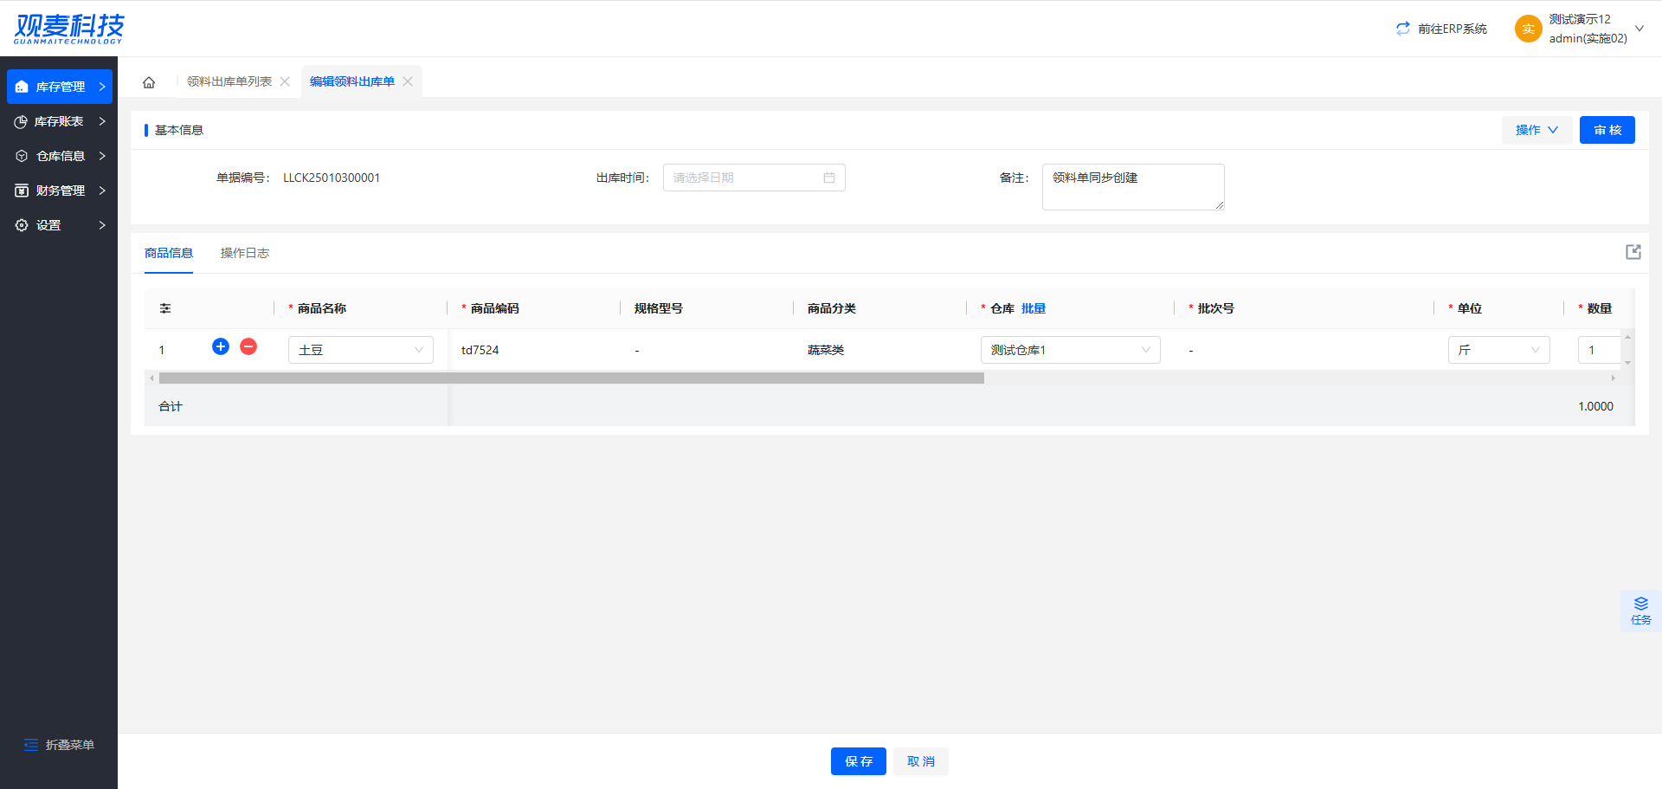
Task: Click the 设置 gear icon
Action: (22, 225)
